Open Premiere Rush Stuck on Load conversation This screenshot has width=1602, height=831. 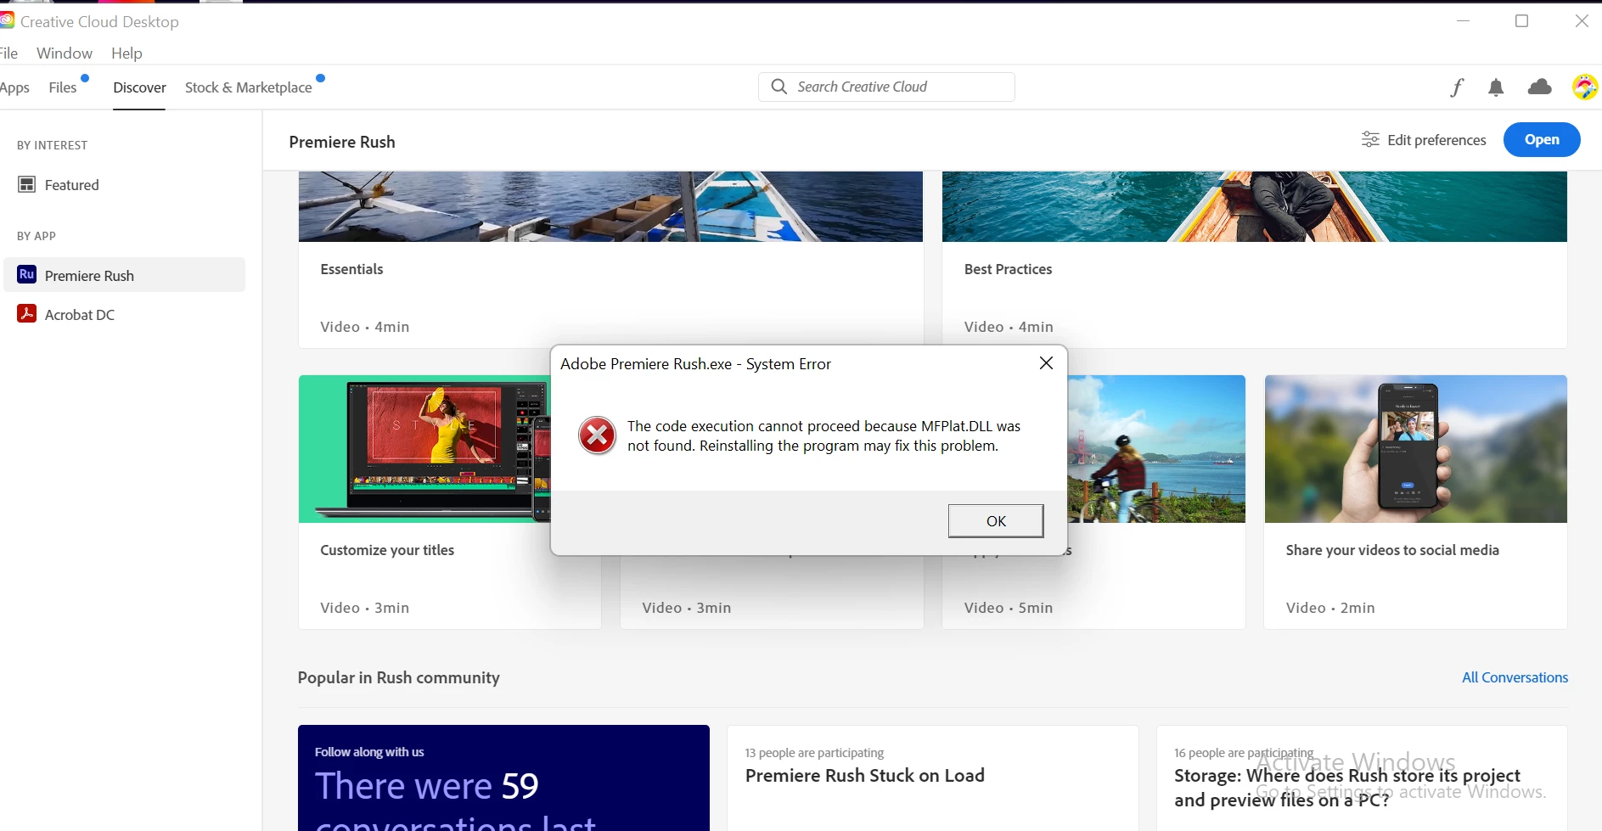click(864, 775)
